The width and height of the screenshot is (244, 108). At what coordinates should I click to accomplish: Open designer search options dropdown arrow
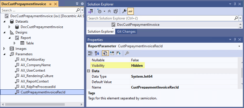pos(82,10)
